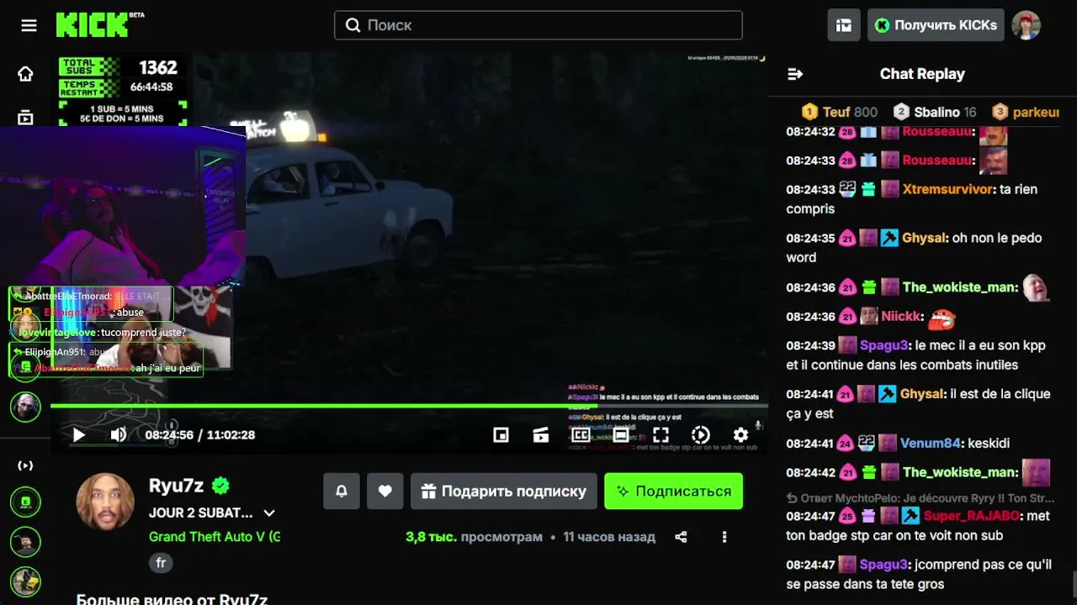Viewport: 1077px width, 605px height.
Task: Open Venum84's profile from chat
Action: pos(931,443)
